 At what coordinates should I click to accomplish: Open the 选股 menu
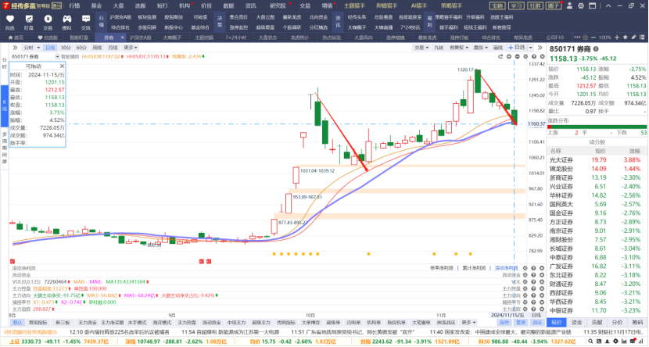140,5
